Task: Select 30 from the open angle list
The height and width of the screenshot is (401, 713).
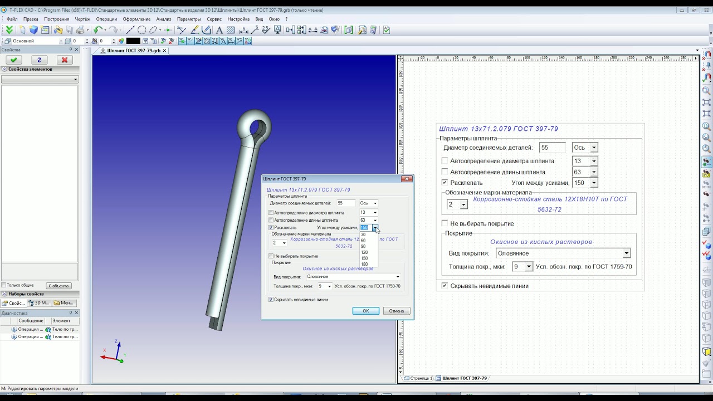Action: pos(363,234)
